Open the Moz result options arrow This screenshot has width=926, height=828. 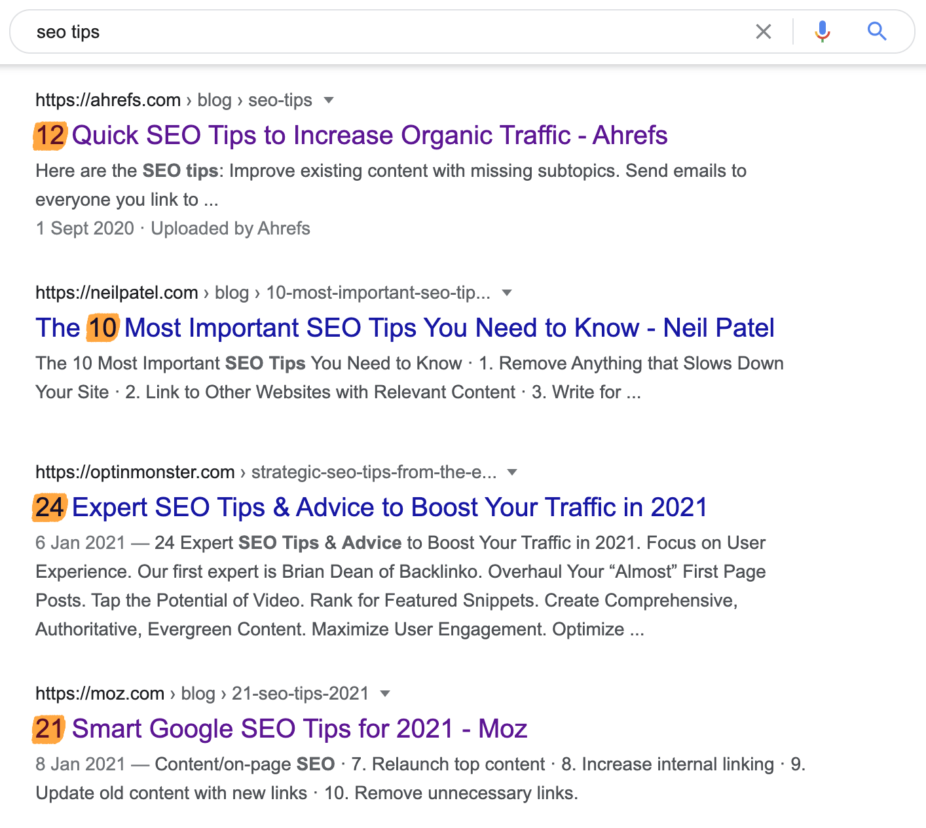(385, 694)
